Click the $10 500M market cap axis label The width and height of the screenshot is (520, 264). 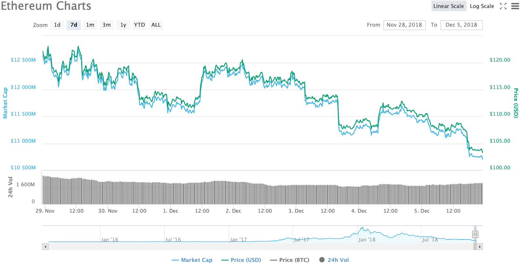(23, 168)
